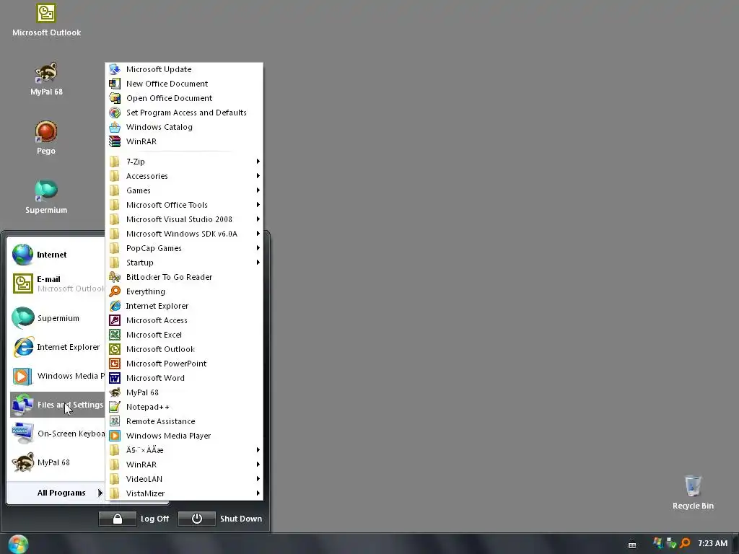Launch BitLocker To Go Reader
Image resolution: width=739 pixels, height=554 pixels.
click(x=184, y=277)
